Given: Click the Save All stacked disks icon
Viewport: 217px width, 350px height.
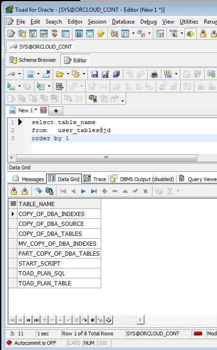Looking at the screenshot, I should click(116, 74).
